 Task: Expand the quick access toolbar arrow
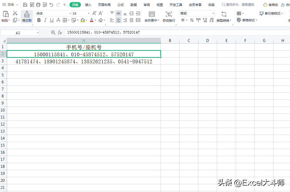(64, 5)
